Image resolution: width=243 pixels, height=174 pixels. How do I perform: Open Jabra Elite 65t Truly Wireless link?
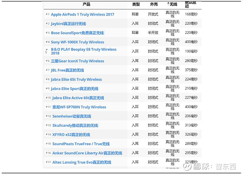pyautogui.click(x=77, y=79)
